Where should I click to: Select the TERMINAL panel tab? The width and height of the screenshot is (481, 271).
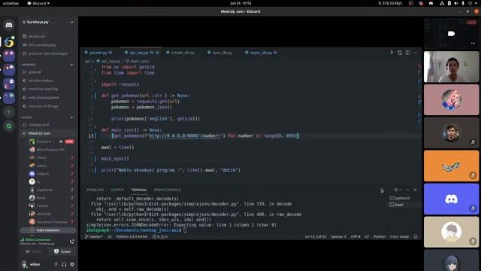pos(139,190)
